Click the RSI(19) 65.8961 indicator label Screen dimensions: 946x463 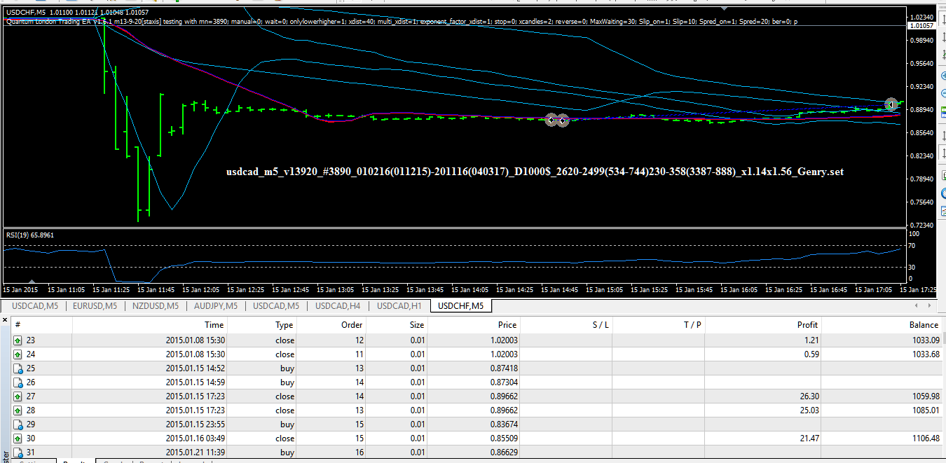coord(30,235)
